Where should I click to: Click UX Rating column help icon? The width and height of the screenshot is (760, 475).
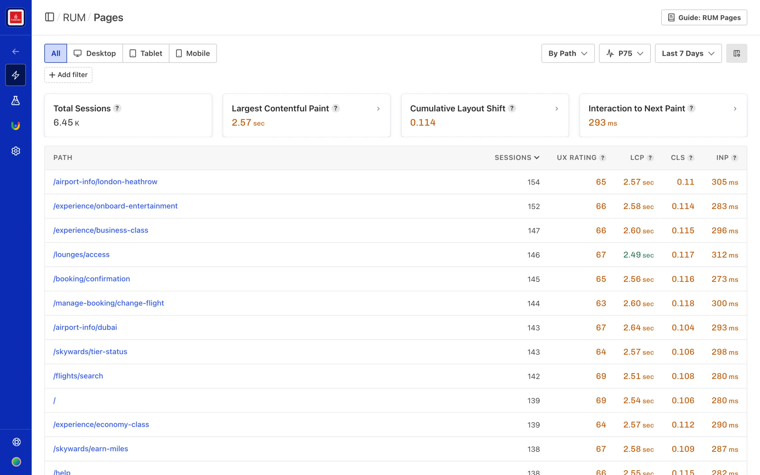coord(603,158)
